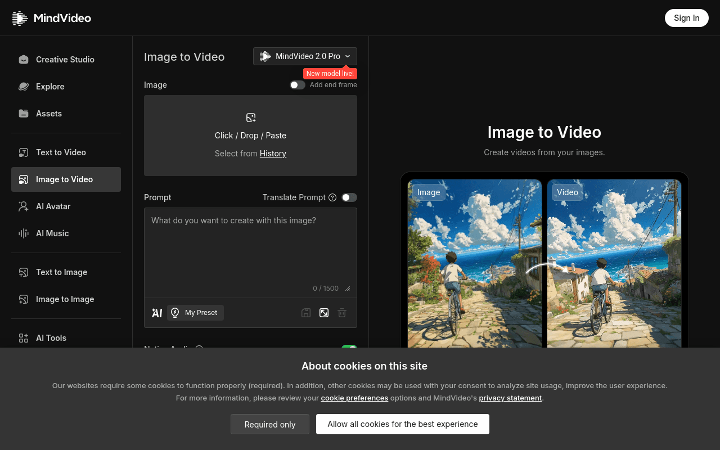Click the Creative Studio icon
This screenshot has height=450, width=720.
point(24,60)
